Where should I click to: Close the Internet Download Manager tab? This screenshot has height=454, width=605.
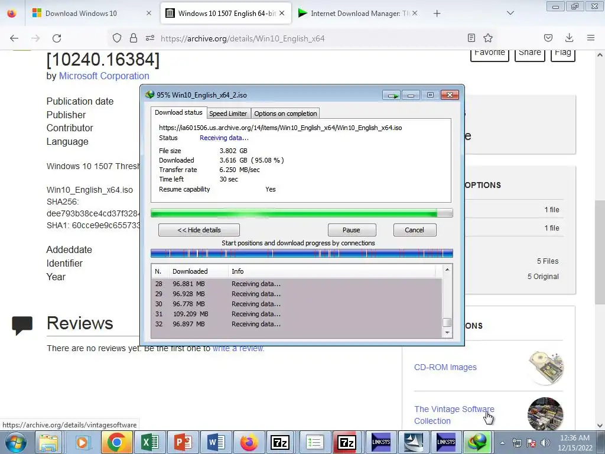coord(414,13)
